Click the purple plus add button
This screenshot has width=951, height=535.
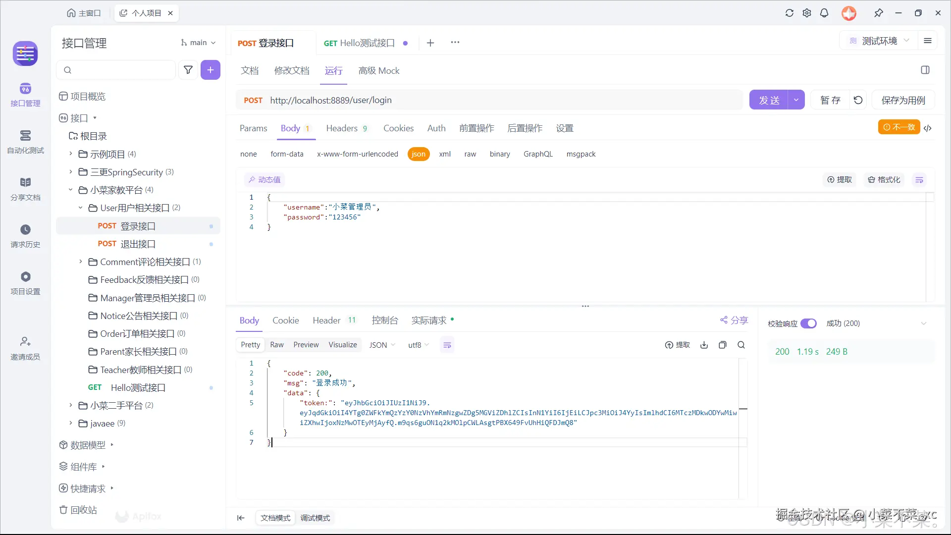[211, 70]
